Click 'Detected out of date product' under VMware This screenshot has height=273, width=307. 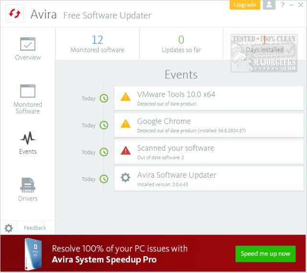tap(166, 103)
